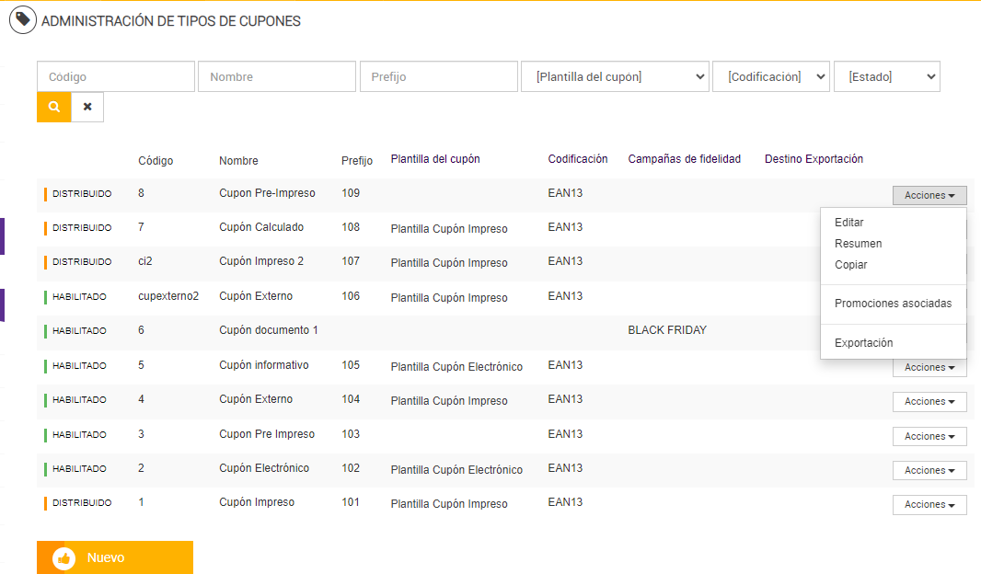The height and width of the screenshot is (574, 981).
Task: Open the Plantilla del cupón dropdown
Action: [615, 76]
